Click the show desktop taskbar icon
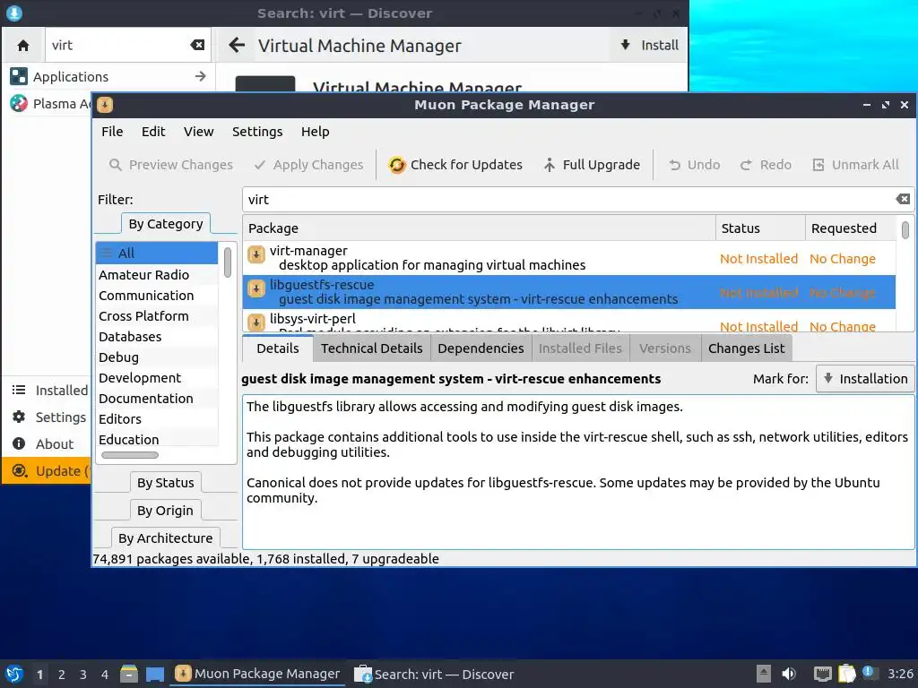Image resolution: width=918 pixels, height=688 pixels. 155,674
